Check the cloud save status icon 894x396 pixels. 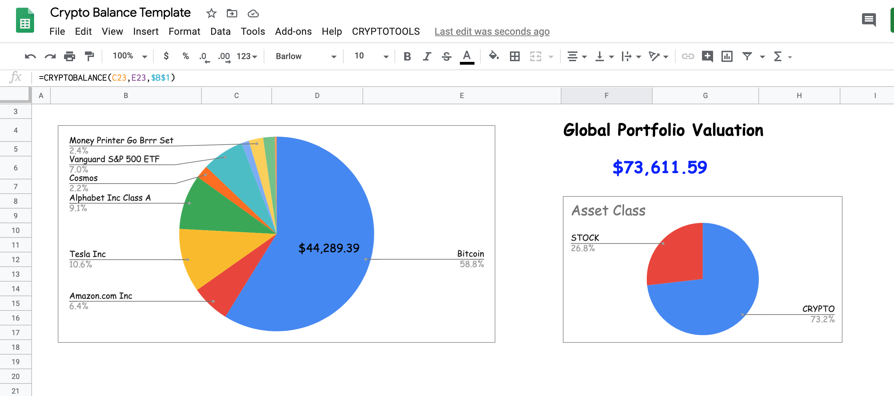click(x=253, y=14)
